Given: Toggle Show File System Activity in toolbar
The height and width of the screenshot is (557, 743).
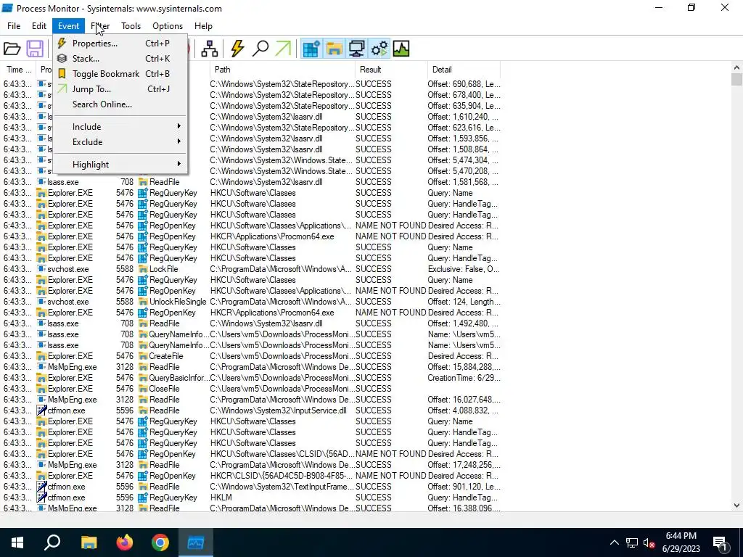Looking at the screenshot, I should [334, 49].
